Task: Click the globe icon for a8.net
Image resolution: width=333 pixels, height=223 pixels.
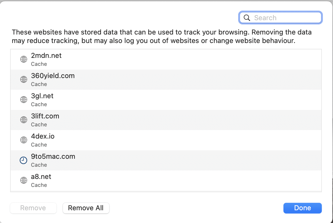Action: point(24,180)
